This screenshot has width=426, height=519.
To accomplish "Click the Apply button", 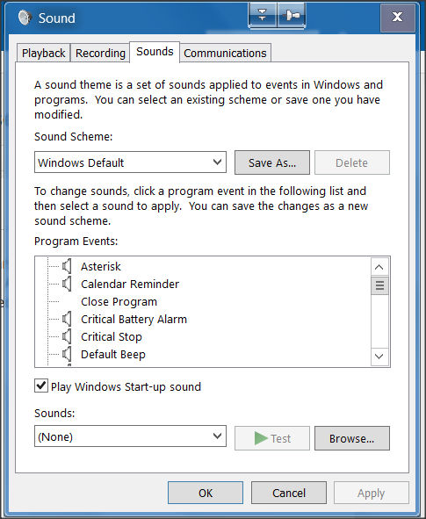I will 371,493.
